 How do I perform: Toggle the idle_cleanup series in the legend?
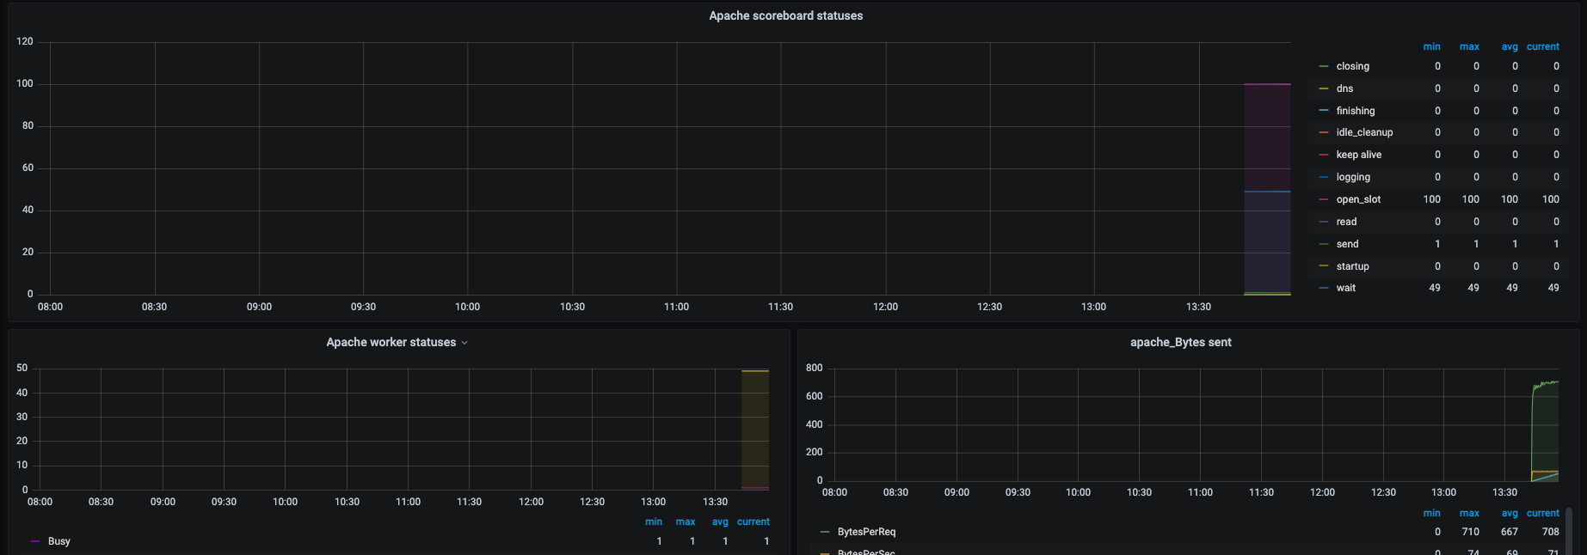coord(1364,132)
